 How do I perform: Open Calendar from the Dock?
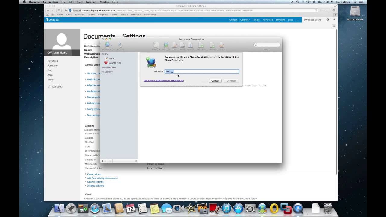pos(131,208)
